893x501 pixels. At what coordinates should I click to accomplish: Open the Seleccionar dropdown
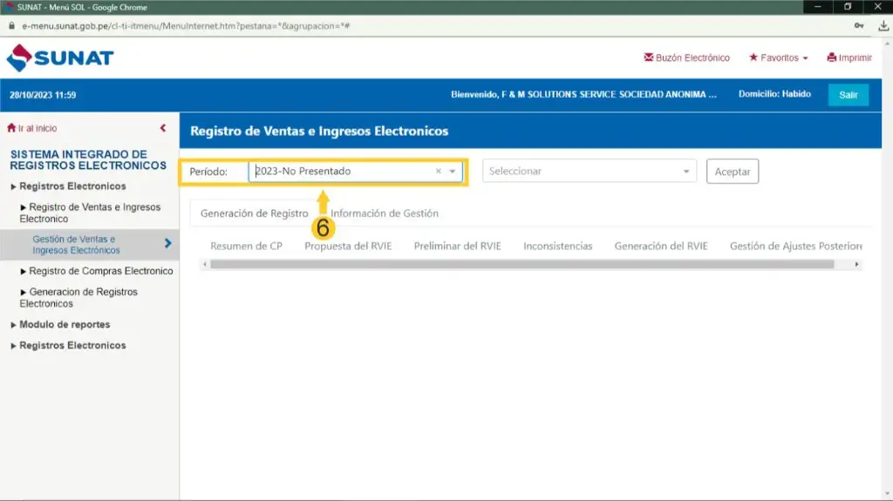590,172
